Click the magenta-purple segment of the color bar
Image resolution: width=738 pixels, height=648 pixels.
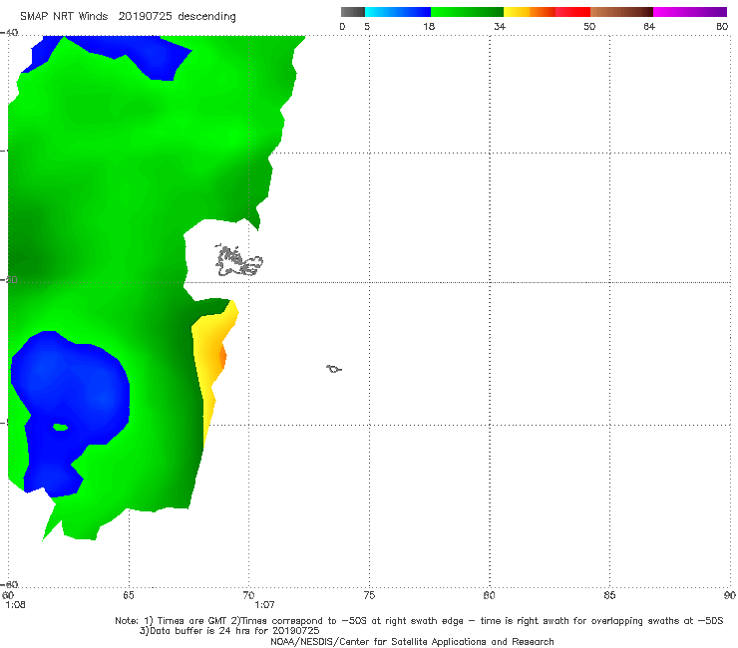[x=690, y=12]
